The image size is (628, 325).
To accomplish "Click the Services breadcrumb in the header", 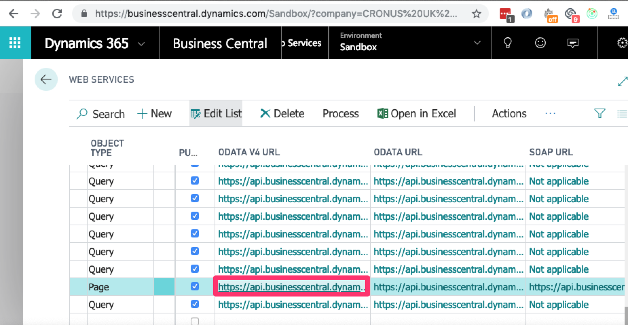I will (x=302, y=43).
